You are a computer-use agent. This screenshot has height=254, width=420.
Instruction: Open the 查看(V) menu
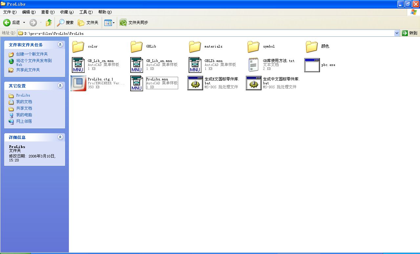tap(48, 12)
